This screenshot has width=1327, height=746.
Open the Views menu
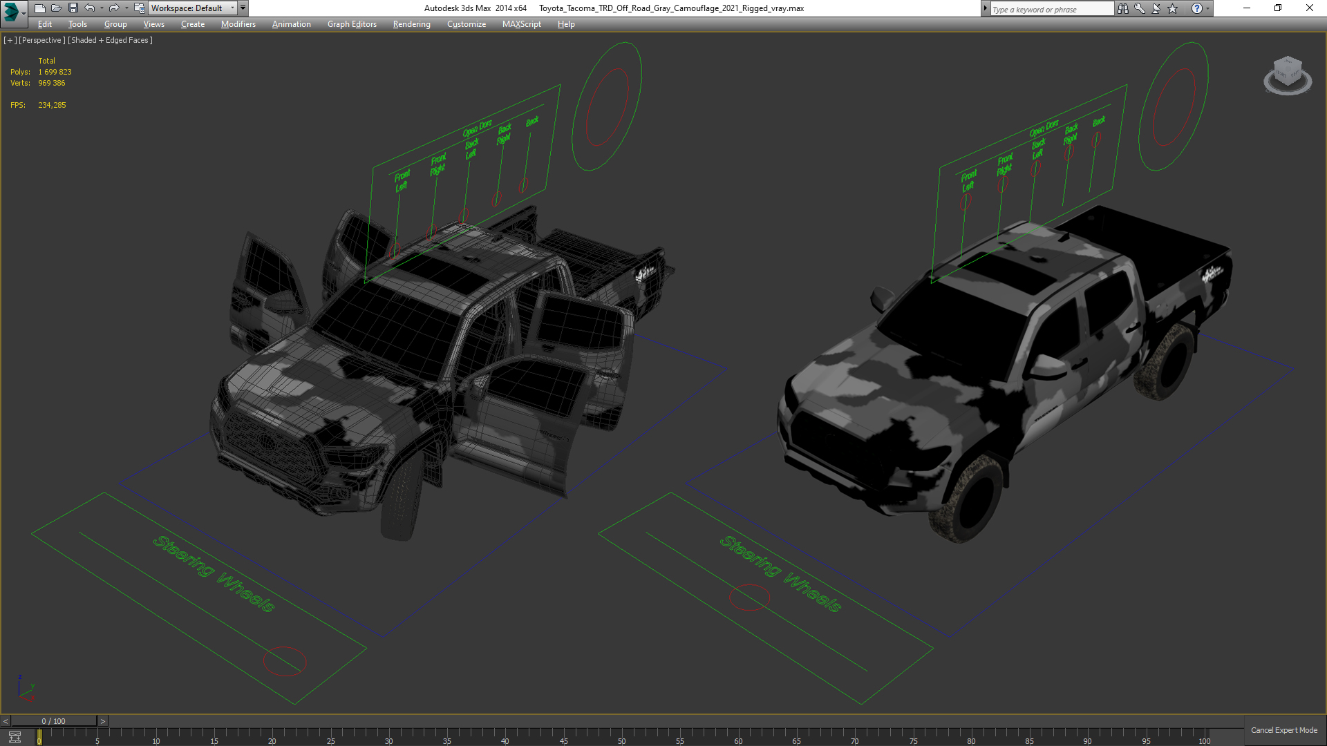[153, 24]
